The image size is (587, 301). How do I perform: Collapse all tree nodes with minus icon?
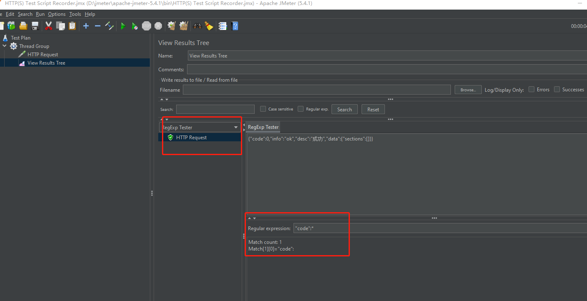tap(98, 26)
